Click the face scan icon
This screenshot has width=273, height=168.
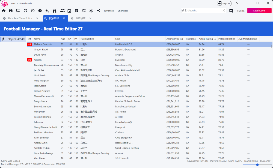click(x=84, y=11)
